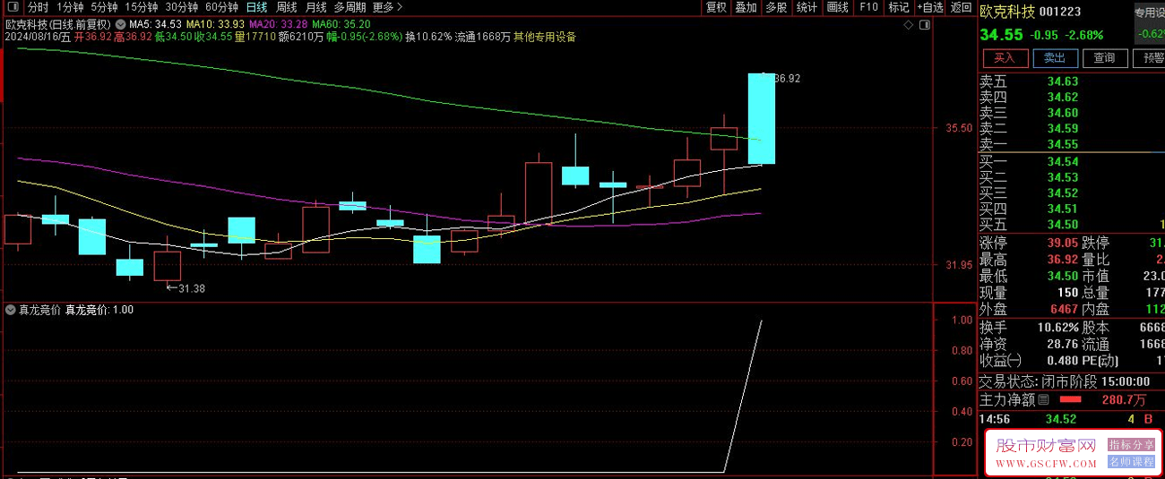1165x479 pixels.
Task: Click the 涨停 price 39.05
Action: [x=1062, y=243]
